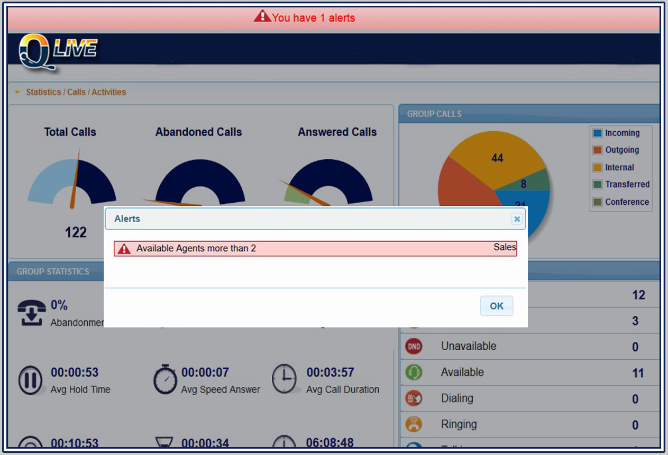Click the red warning icon in alert row
The height and width of the screenshot is (455, 668).
(x=124, y=249)
